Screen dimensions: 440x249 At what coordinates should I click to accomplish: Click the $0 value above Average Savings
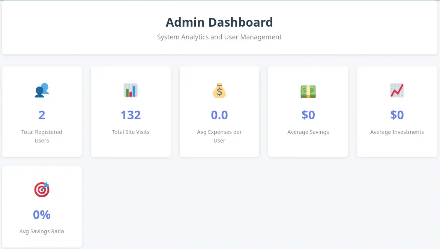(308, 115)
